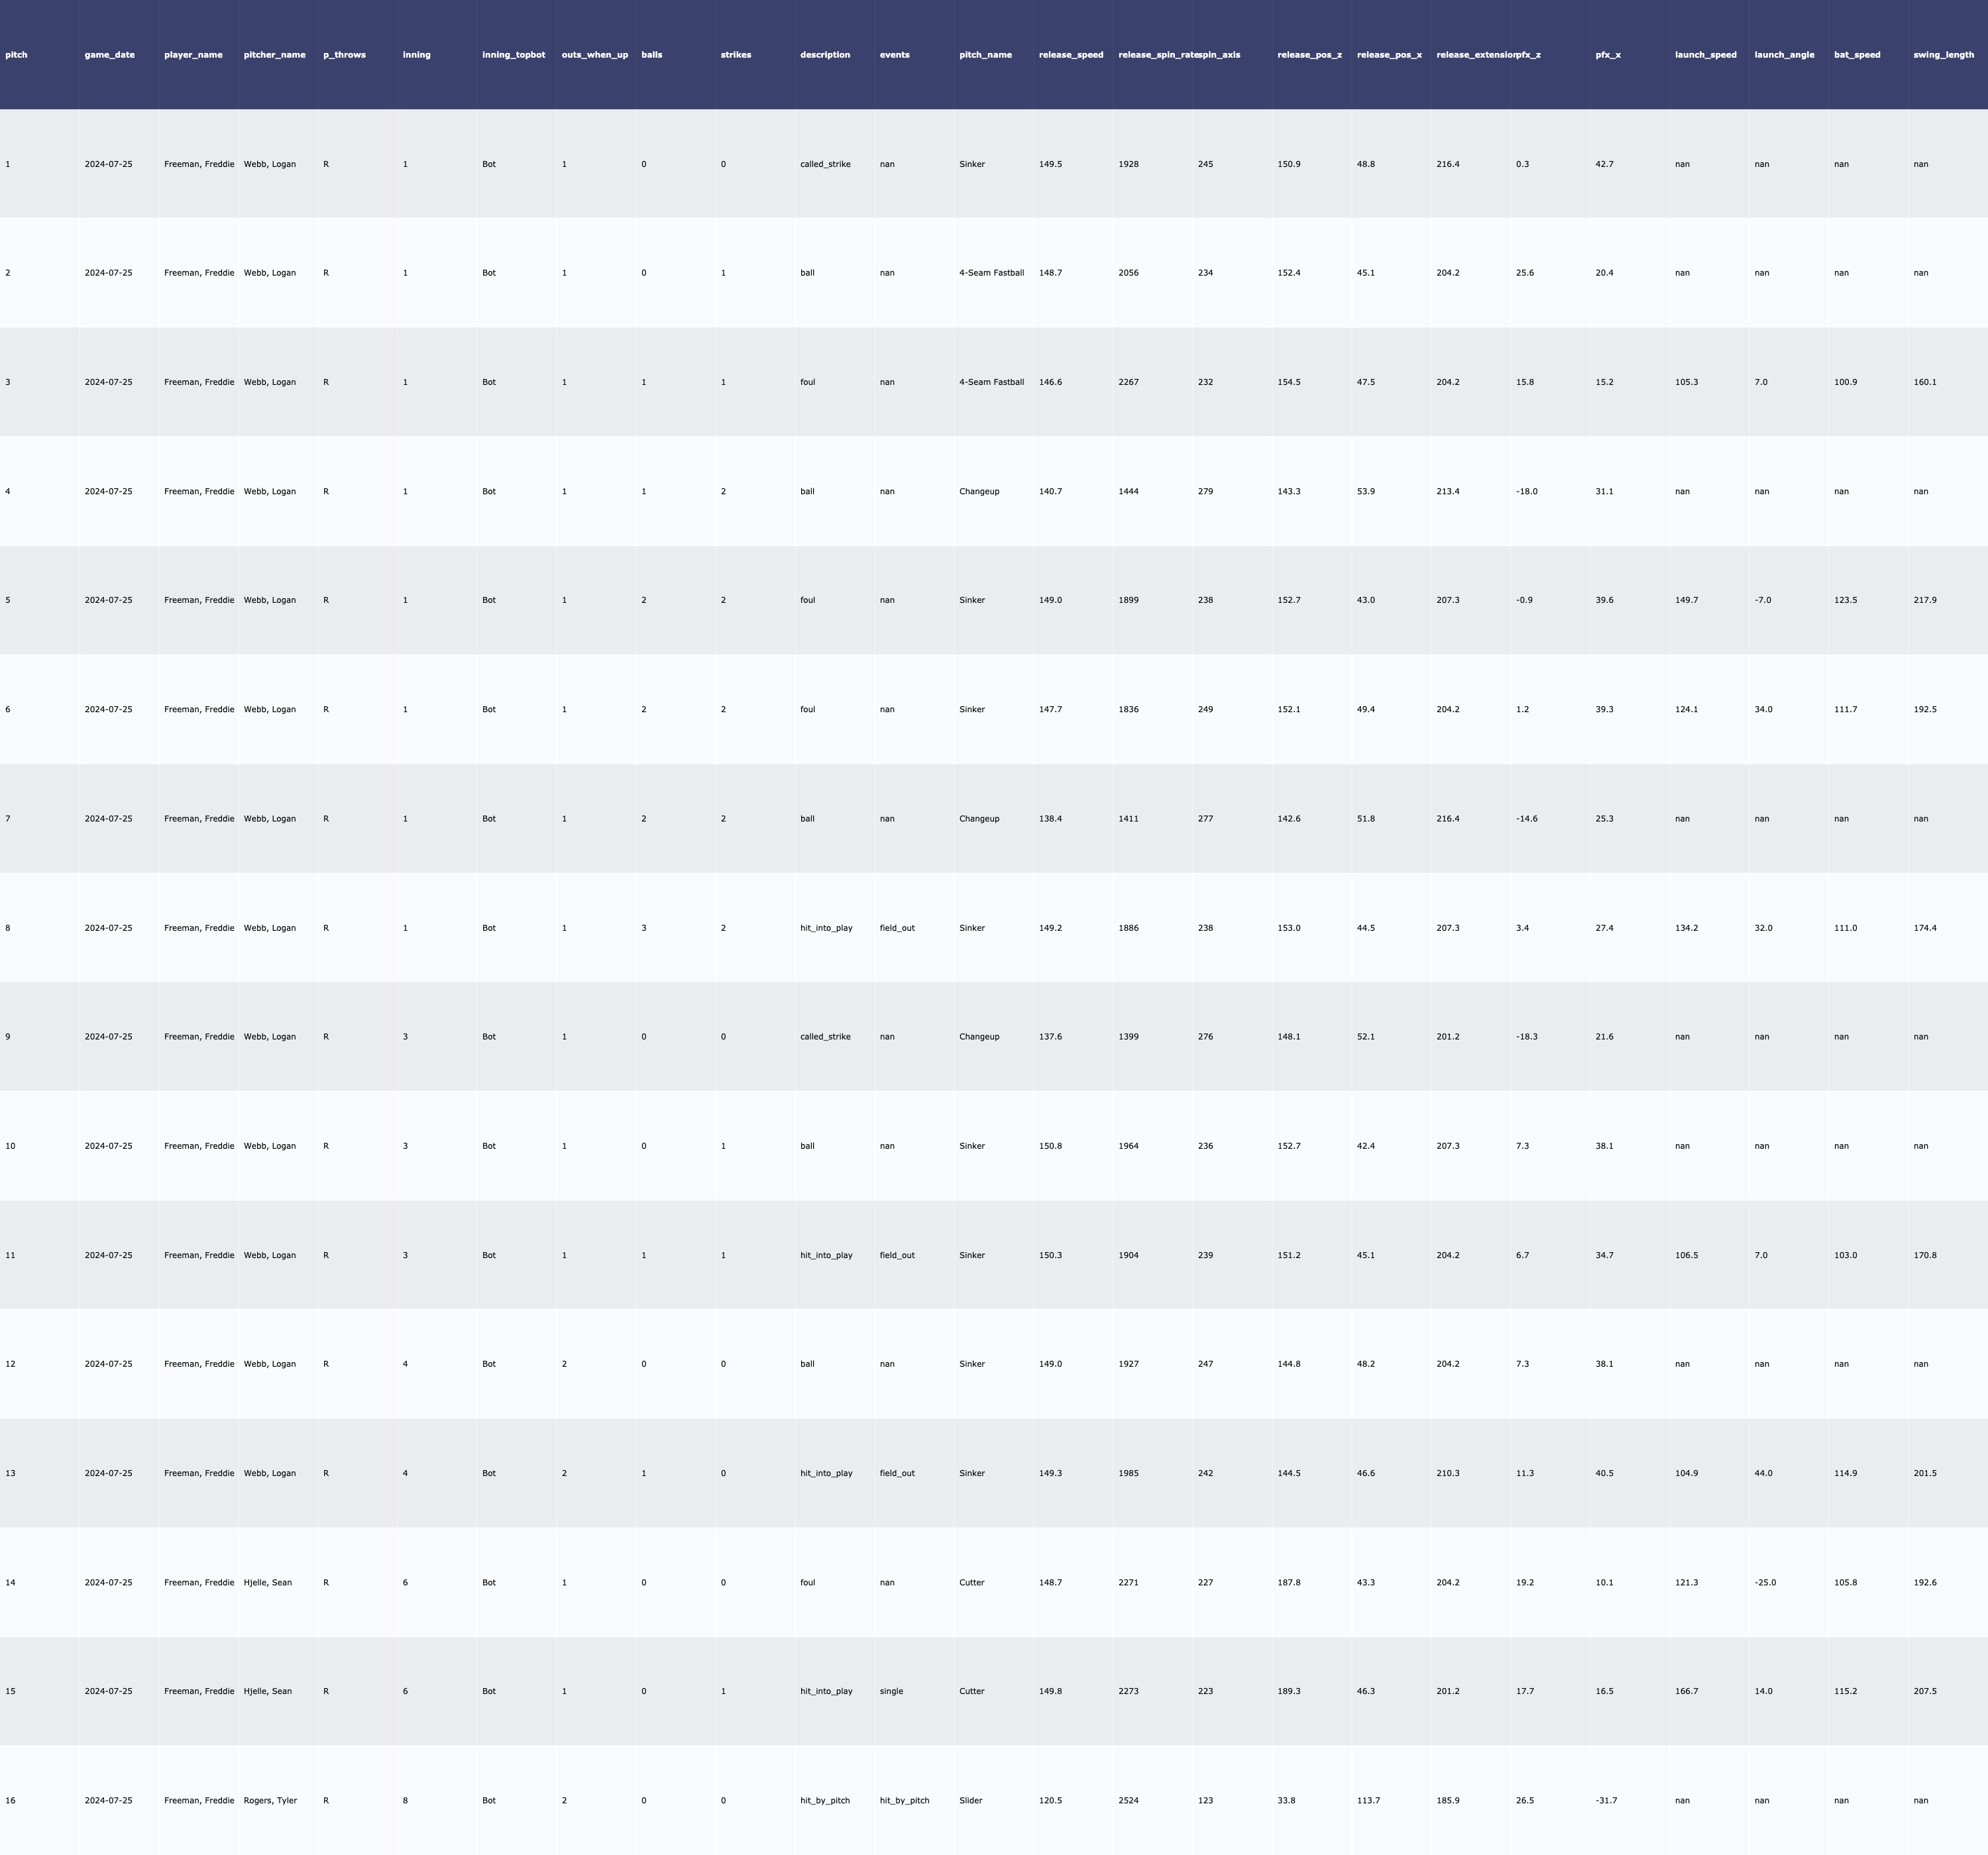
Task: Click the hit_by_pitch cell in events column
Action: click(x=904, y=1800)
